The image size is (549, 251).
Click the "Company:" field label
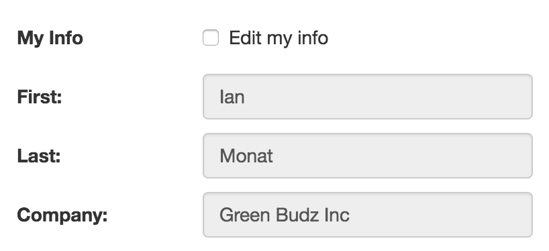[62, 215]
